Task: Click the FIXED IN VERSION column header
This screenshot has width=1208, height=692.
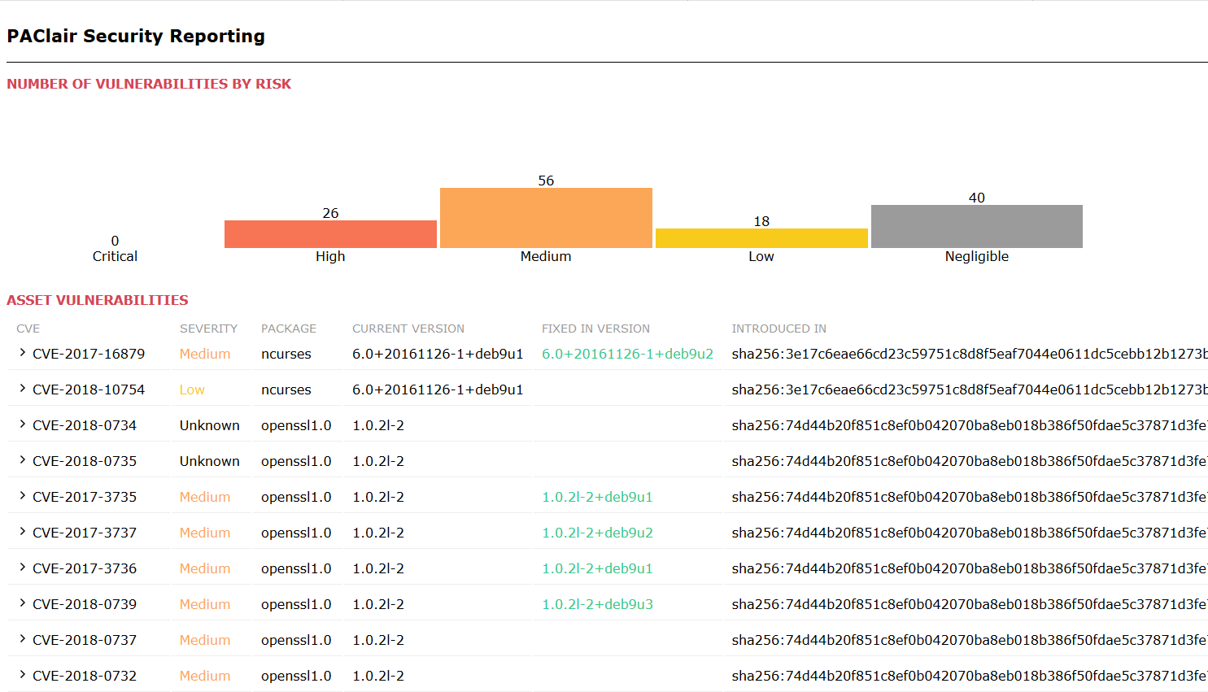Action: 595,329
